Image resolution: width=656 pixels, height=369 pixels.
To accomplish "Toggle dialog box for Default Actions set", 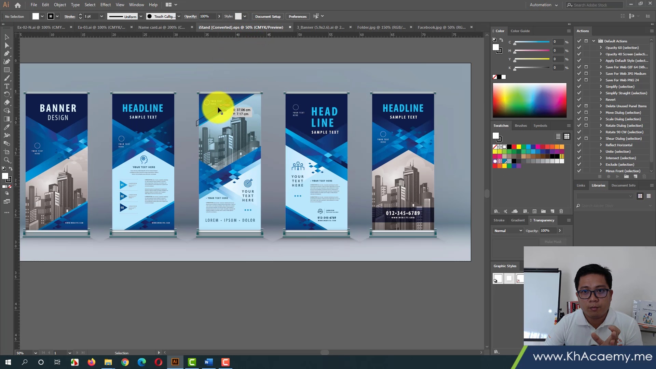I will [x=586, y=41].
